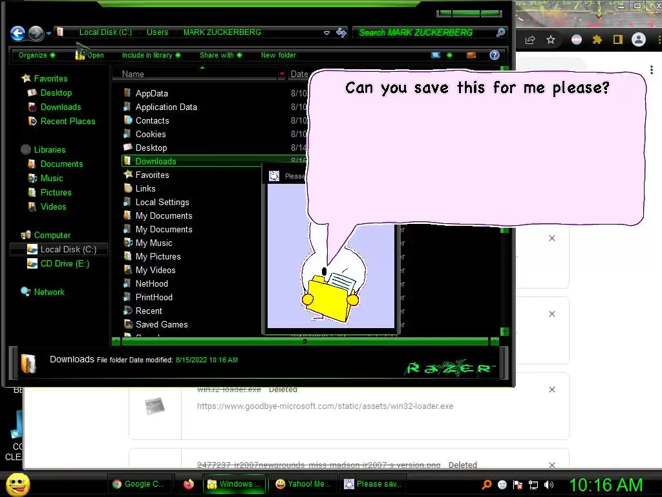
Task: Select the Cookies folder
Action: click(x=150, y=134)
